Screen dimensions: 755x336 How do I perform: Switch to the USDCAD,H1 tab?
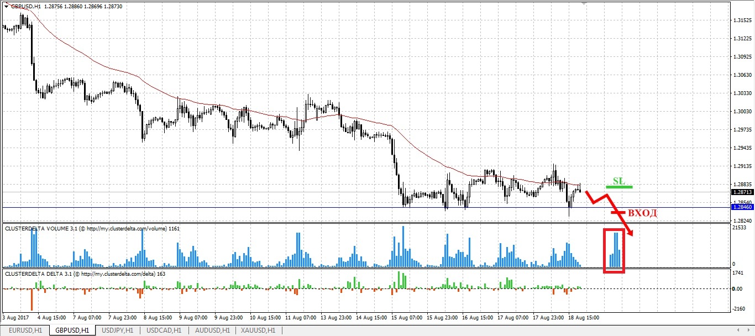click(163, 330)
